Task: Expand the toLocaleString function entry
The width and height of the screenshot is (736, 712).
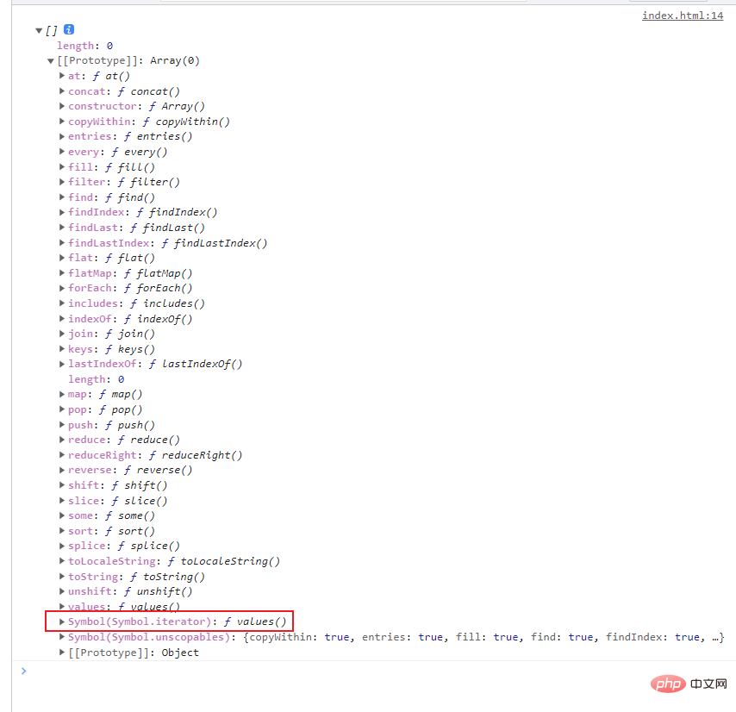Action: [62, 561]
